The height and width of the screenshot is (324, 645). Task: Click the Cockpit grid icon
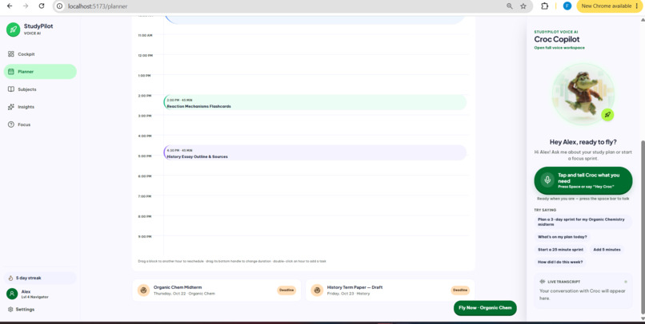click(11, 54)
